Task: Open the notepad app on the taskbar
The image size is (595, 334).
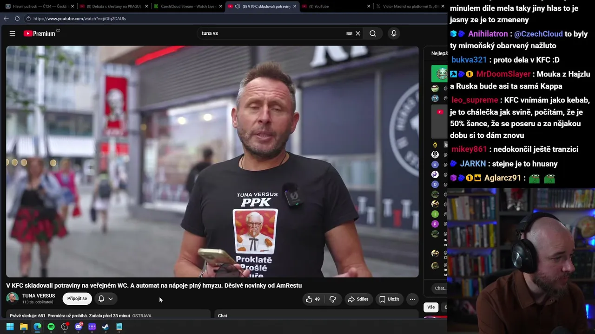Action: (119, 327)
